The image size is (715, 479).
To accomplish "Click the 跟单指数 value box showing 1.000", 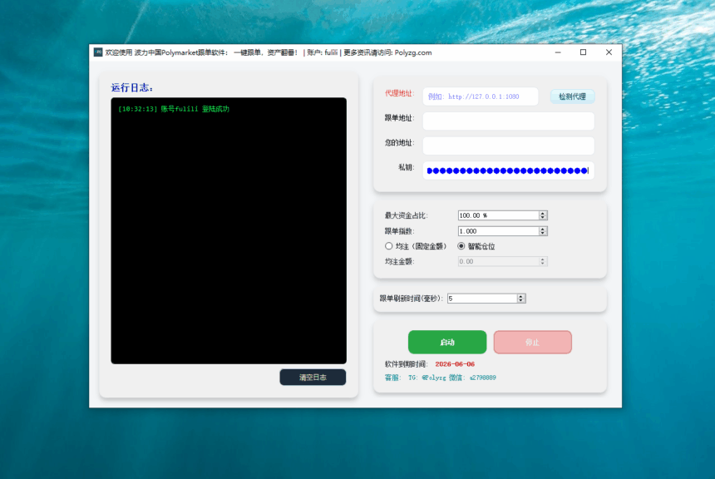I will coord(497,231).
